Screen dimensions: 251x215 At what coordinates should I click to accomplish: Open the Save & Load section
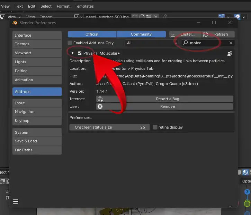point(37,141)
